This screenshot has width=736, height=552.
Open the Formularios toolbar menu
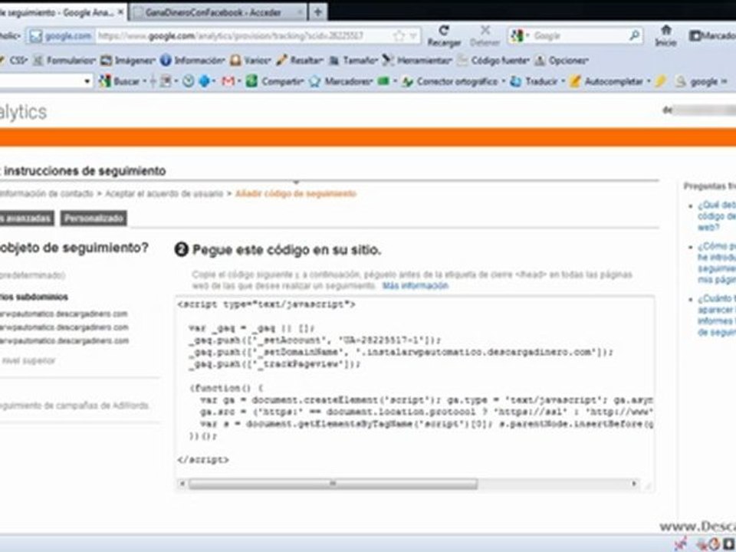pos(64,61)
